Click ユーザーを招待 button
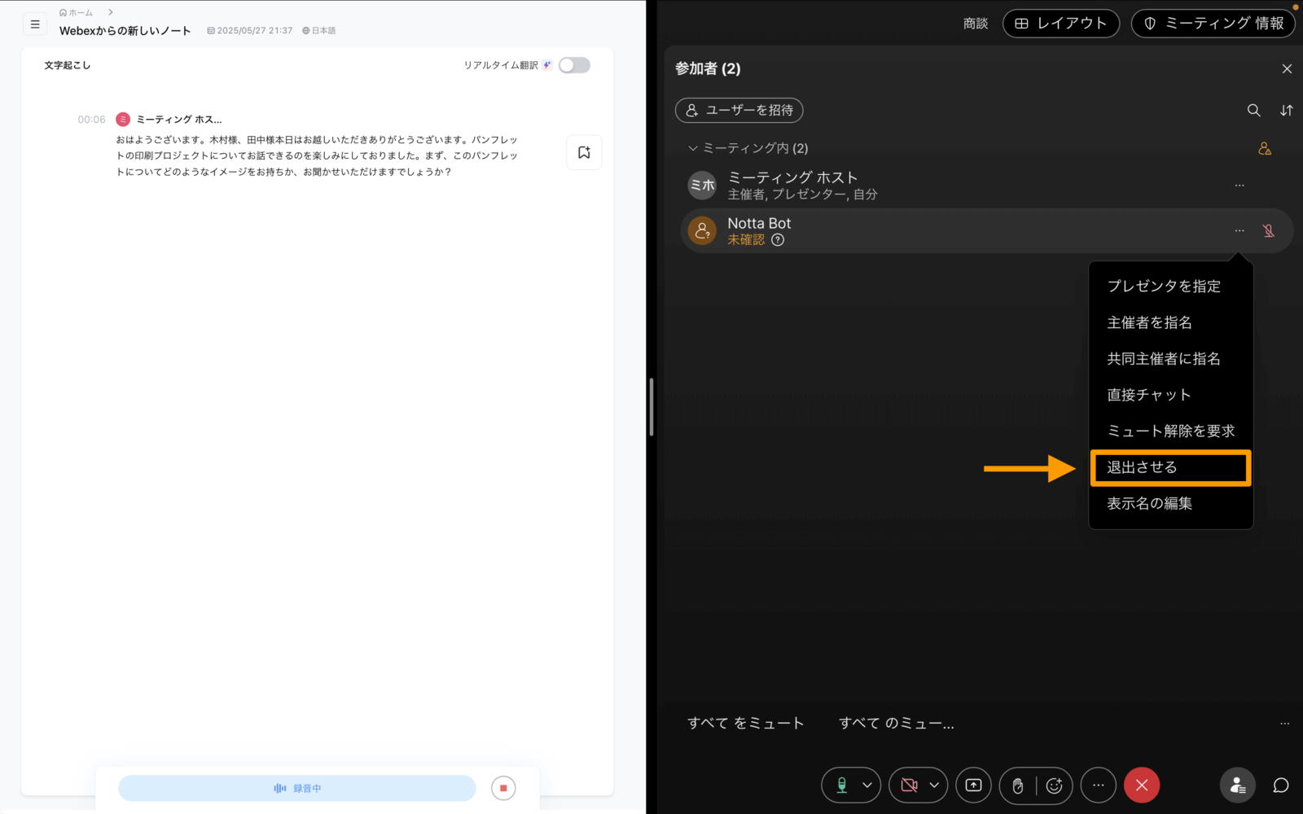Viewport: 1303px width, 814px height. tap(739, 110)
